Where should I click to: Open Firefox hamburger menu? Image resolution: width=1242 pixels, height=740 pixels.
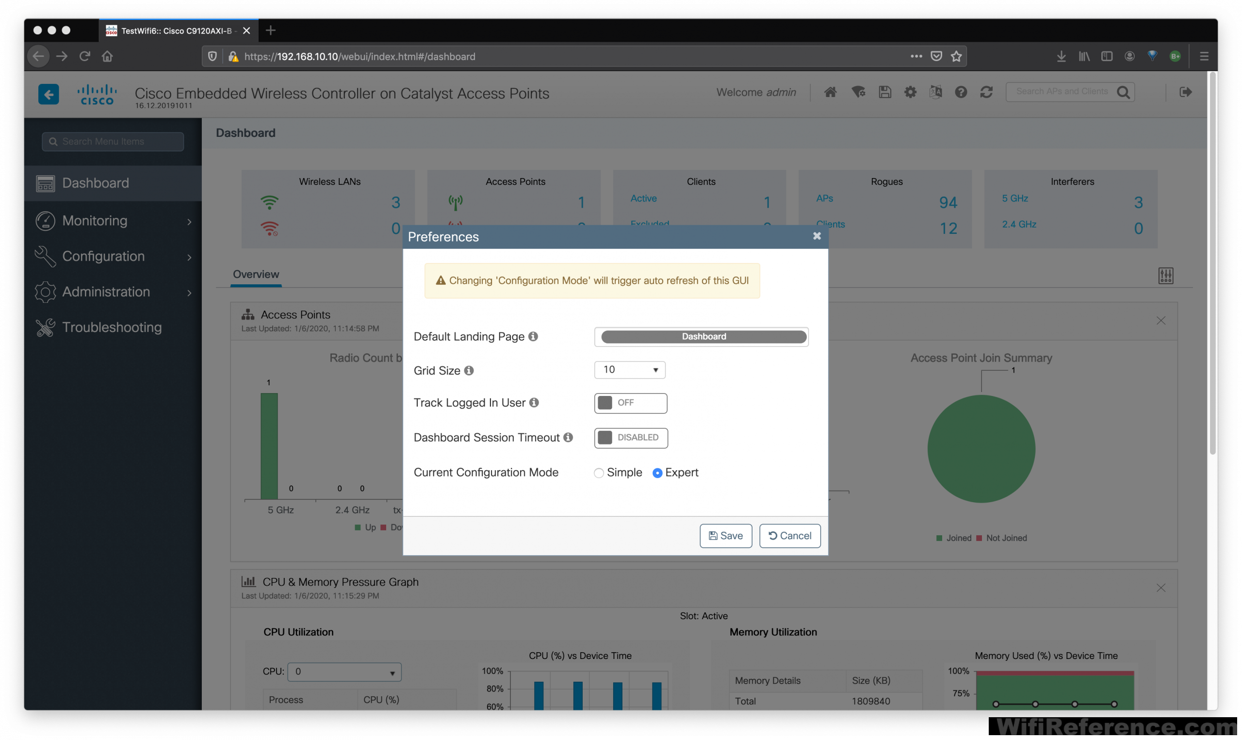1204,56
